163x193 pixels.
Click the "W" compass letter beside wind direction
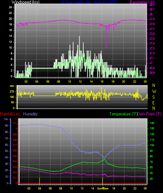pos(154,91)
